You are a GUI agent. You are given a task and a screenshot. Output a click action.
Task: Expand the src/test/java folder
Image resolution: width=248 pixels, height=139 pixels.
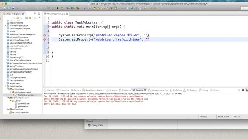(x=8, y=109)
